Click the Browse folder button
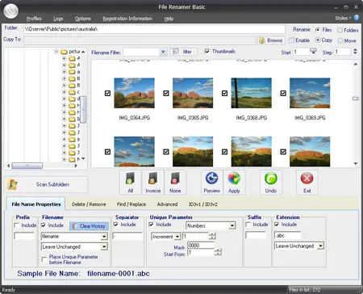Image resolution: width=363 pixels, height=294 pixels. [x=271, y=40]
